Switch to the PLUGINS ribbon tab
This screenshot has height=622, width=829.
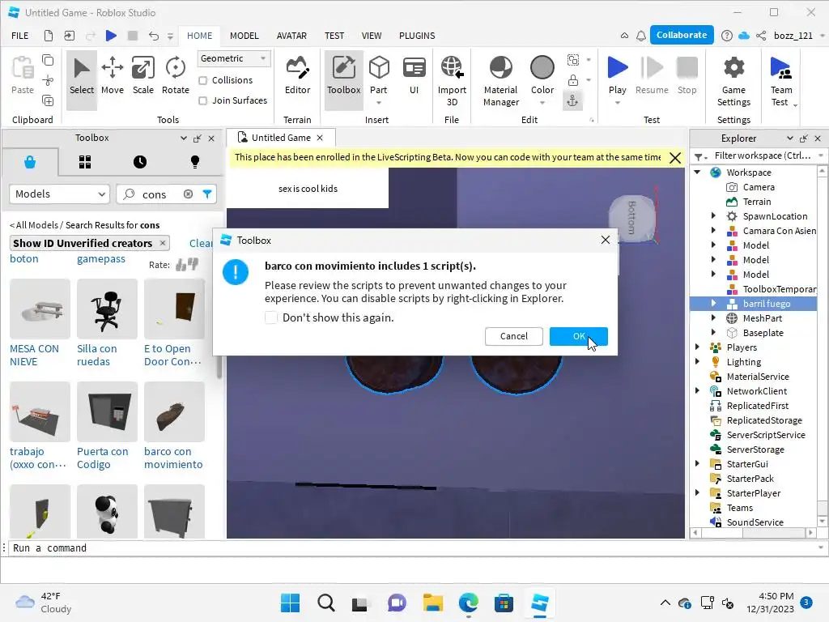coord(417,36)
